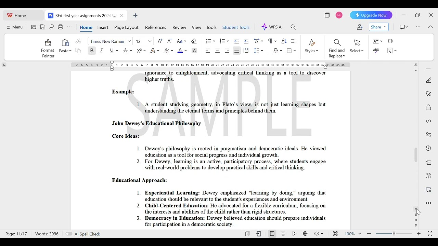Click the Page: 11/17 indicator

click(16, 234)
